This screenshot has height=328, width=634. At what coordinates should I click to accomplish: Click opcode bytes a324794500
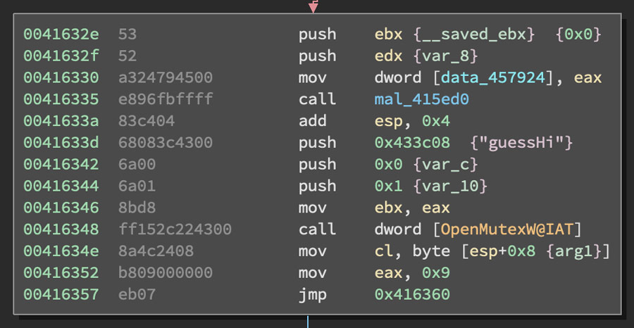(x=165, y=77)
